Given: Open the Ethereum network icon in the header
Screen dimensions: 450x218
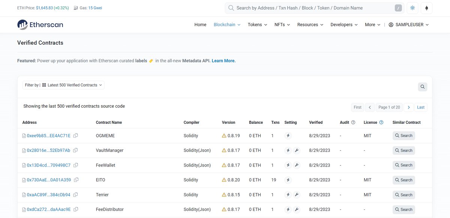Looking at the screenshot, I should [427, 8].
